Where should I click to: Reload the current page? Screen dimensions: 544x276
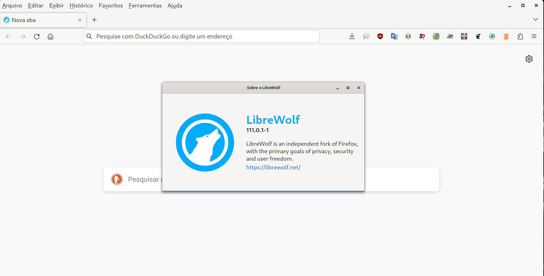click(37, 36)
